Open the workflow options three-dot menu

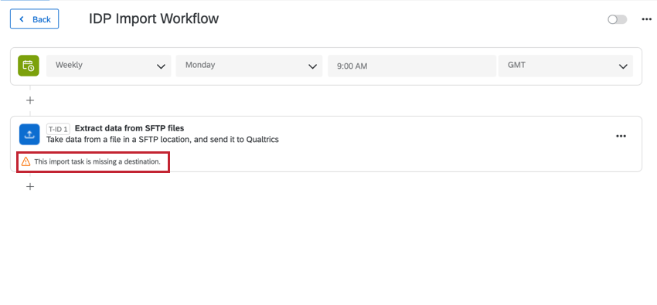tap(646, 19)
